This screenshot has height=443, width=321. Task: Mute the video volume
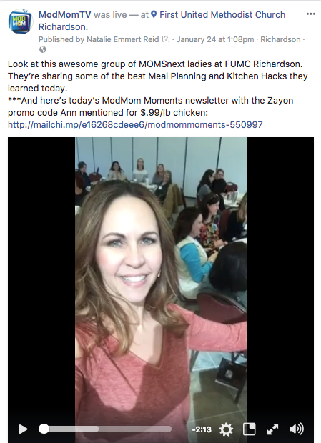(x=297, y=429)
